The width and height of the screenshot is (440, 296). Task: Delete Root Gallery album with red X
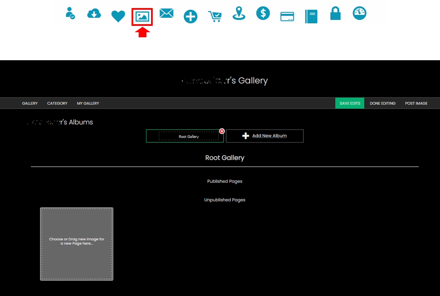pyautogui.click(x=222, y=131)
